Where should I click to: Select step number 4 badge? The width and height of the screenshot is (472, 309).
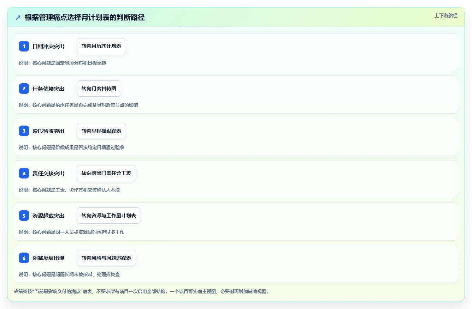click(x=24, y=173)
